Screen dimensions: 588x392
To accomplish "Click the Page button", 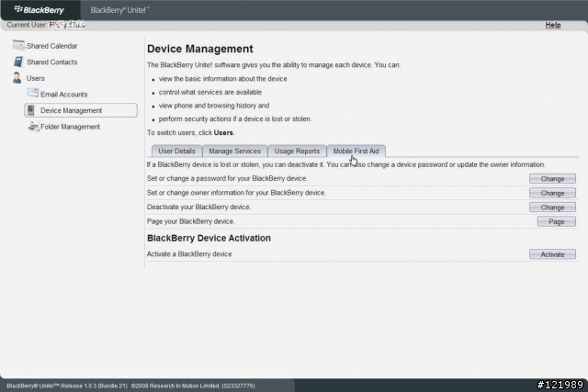I will (x=557, y=221).
